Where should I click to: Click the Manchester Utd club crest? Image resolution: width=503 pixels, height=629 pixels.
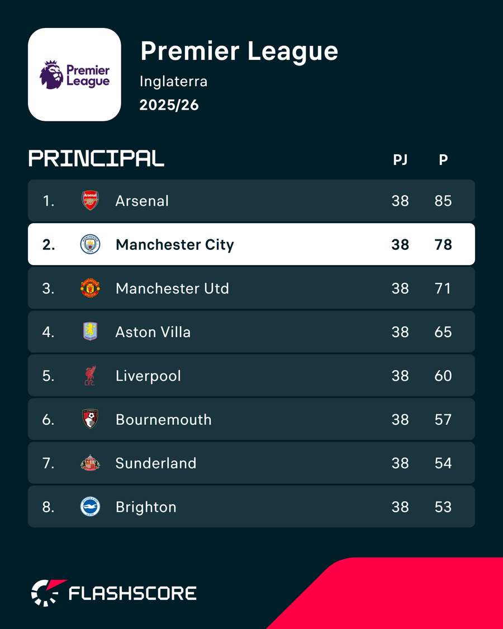[x=90, y=288]
